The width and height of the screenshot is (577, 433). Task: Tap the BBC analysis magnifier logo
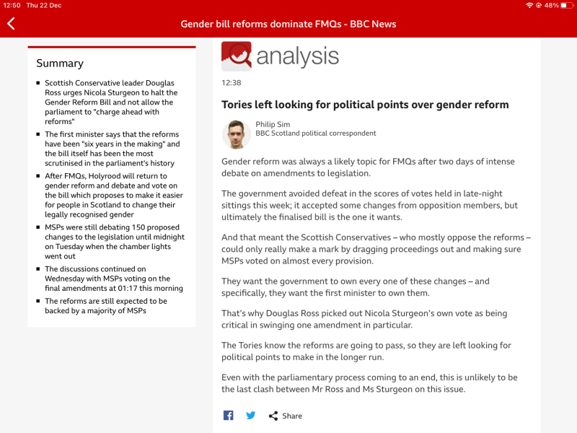coord(237,56)
